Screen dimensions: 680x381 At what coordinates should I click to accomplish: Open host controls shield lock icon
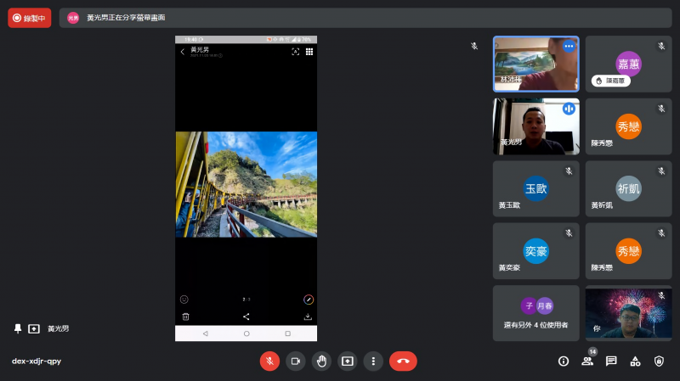[659, 361]
